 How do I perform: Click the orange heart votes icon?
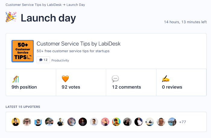[65, 79]
